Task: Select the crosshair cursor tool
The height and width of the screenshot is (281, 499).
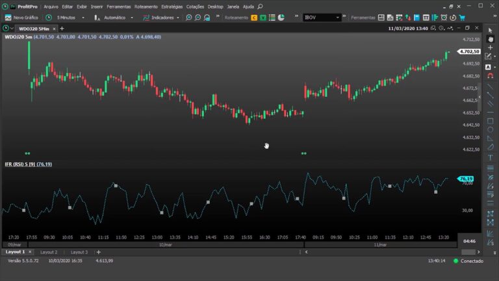Action: coord(490,47)
